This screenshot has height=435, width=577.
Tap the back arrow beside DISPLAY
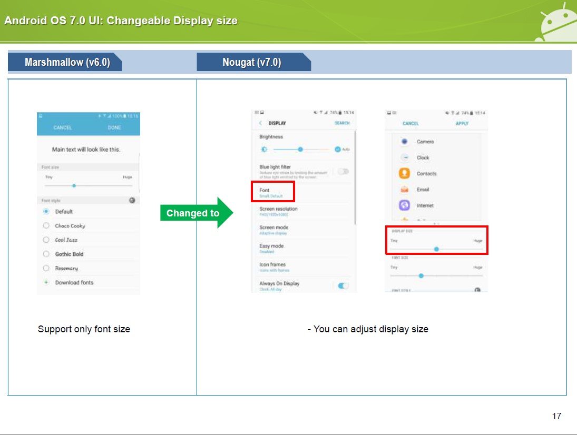(260, 123)
